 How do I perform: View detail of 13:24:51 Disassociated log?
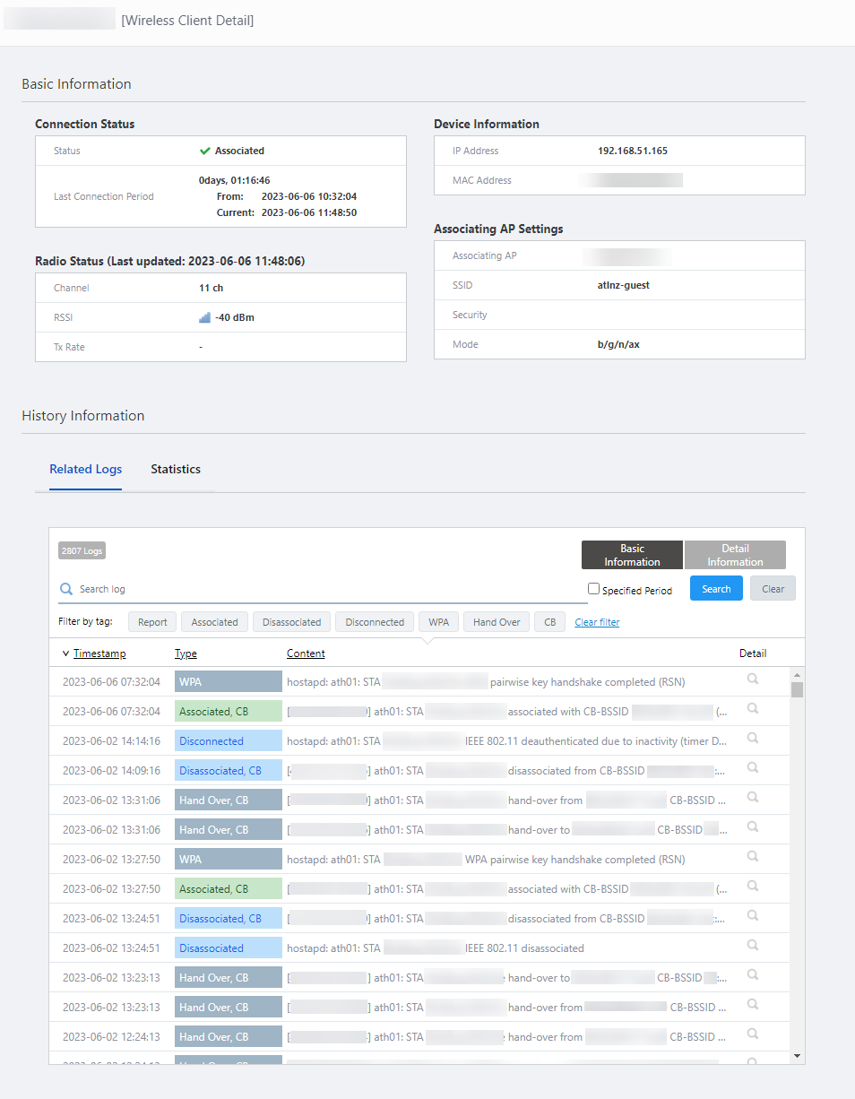[752, 946]
